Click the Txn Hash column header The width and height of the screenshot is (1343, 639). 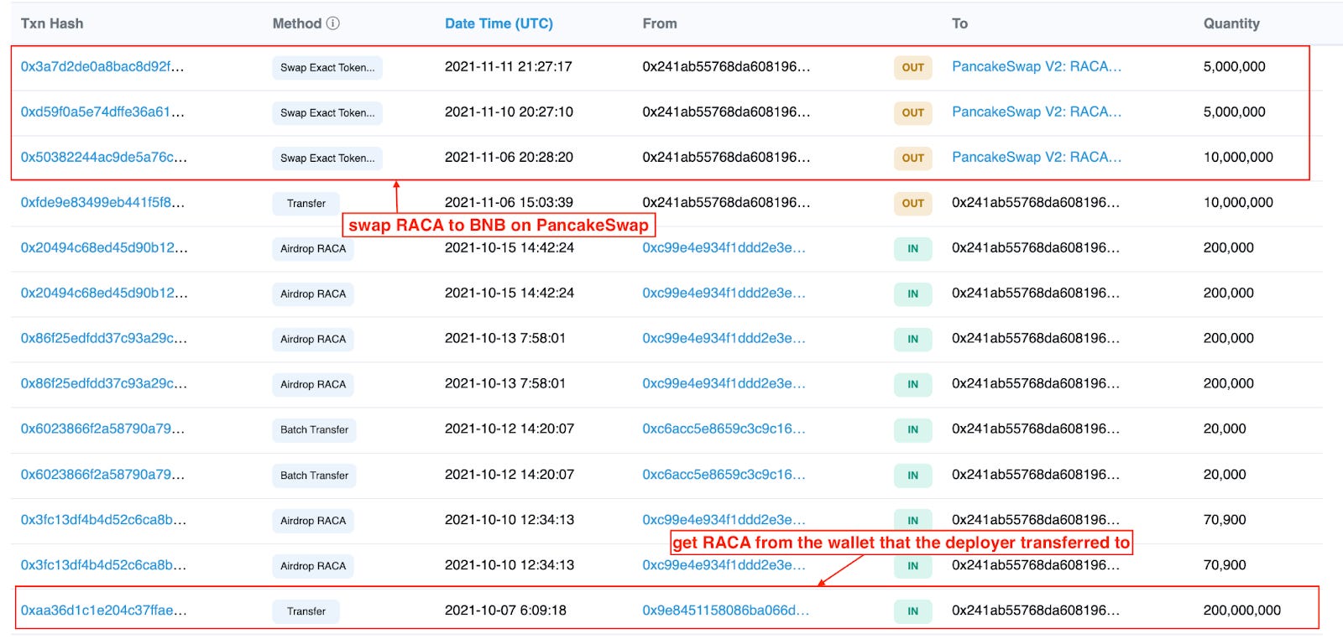52,23
